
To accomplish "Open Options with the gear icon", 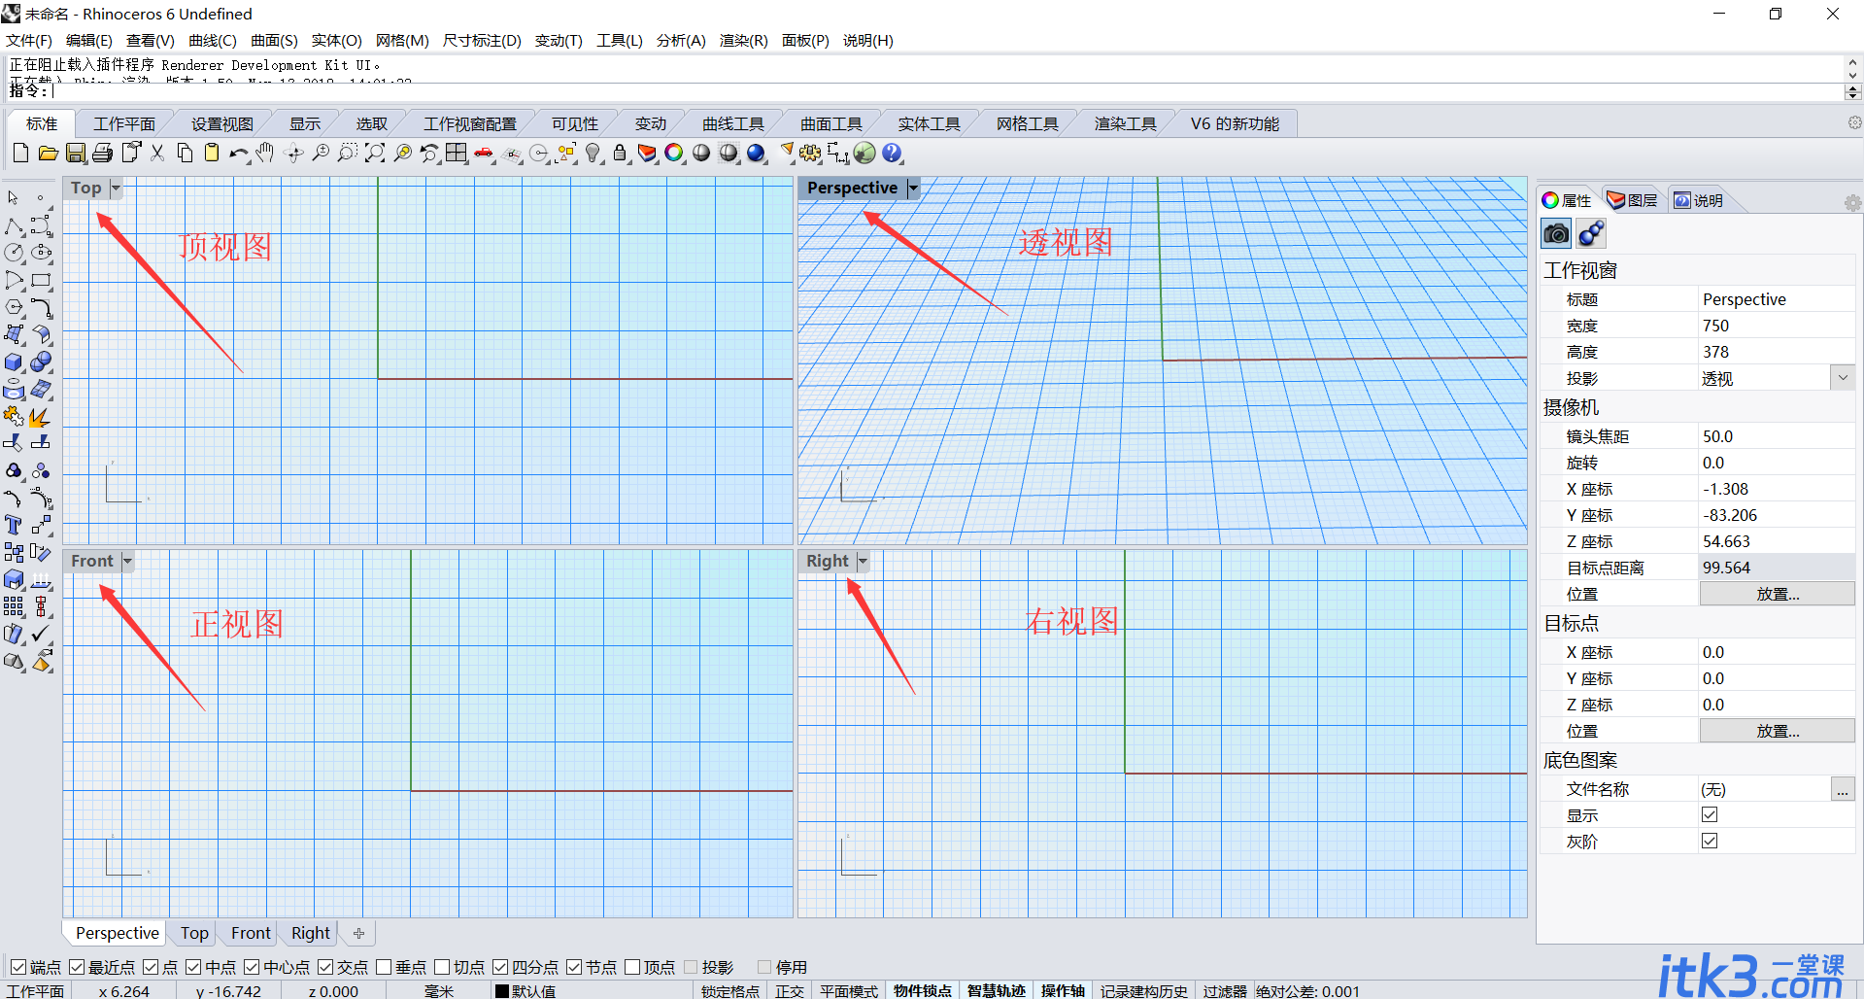I will 810,153.
